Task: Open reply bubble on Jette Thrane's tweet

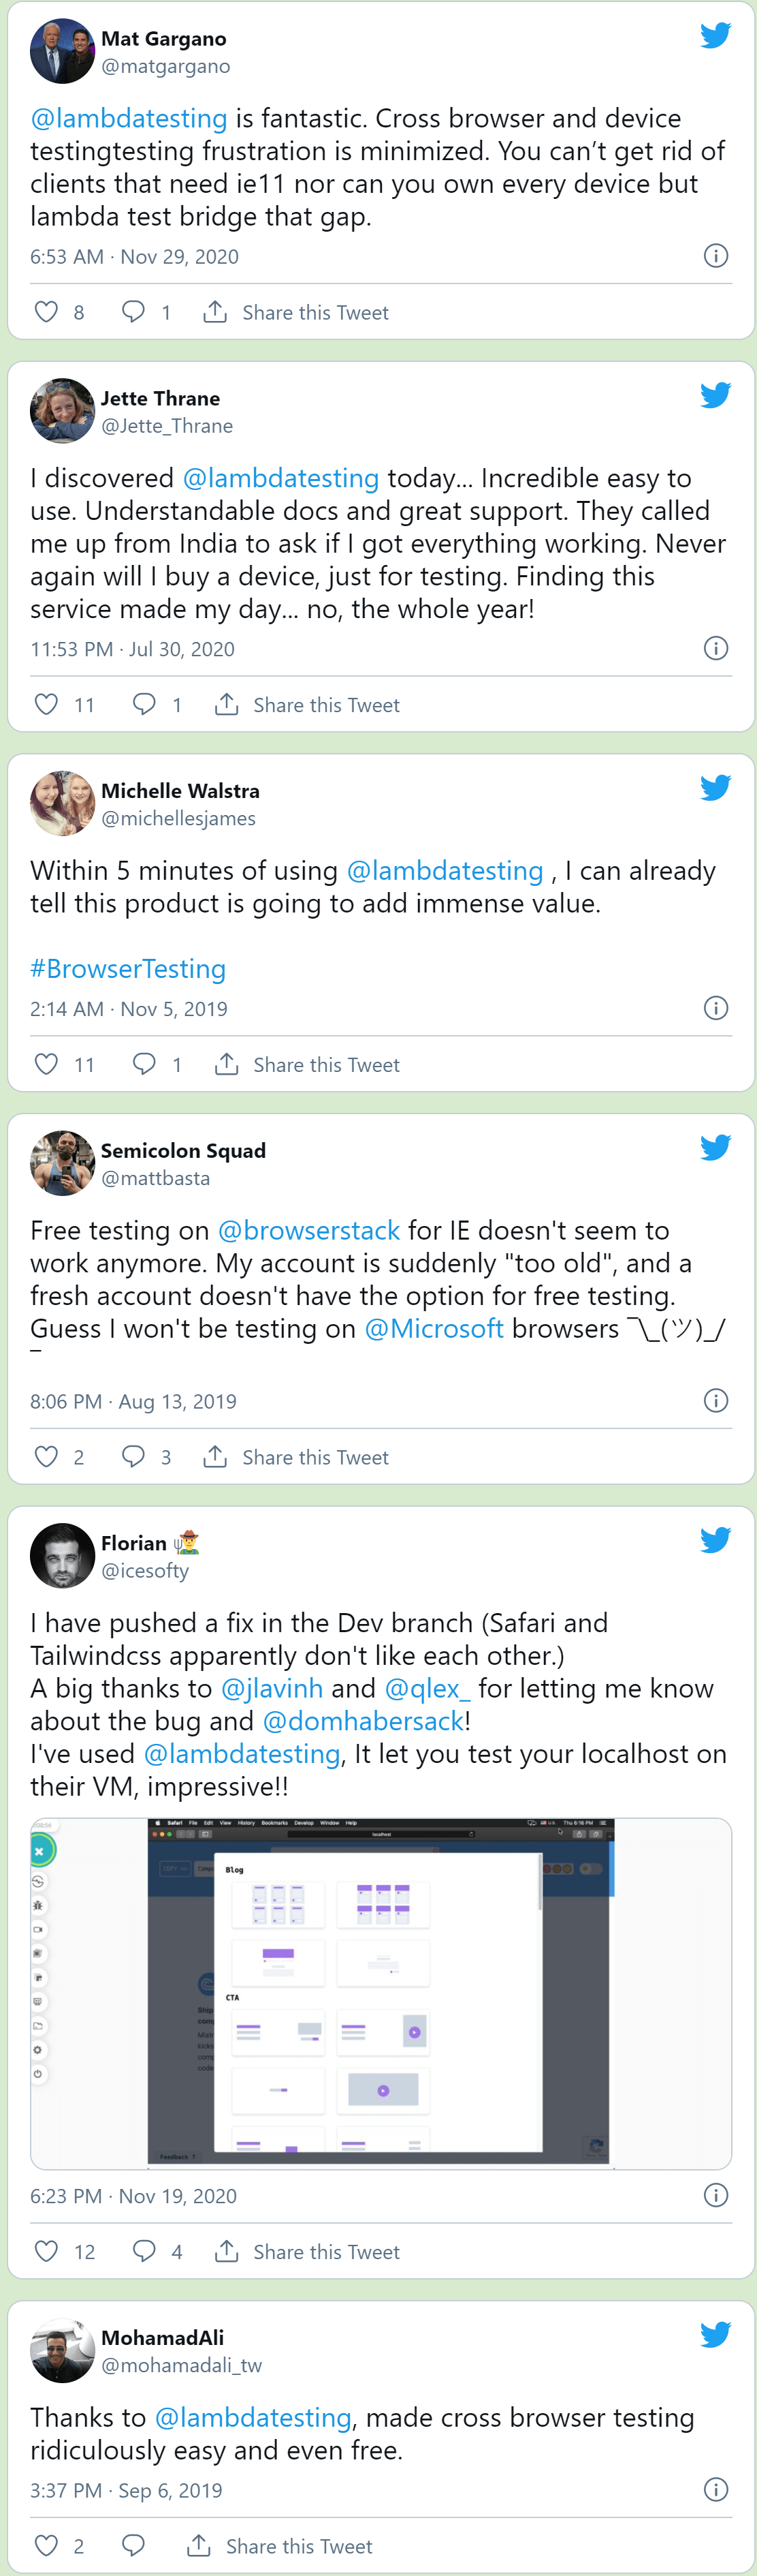Action: point(144,704)
